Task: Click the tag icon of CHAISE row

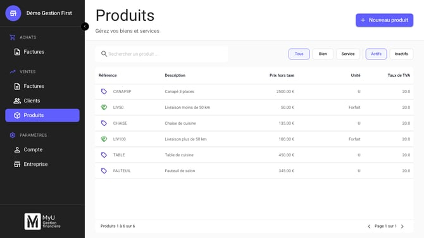Action: pos(104,123)
